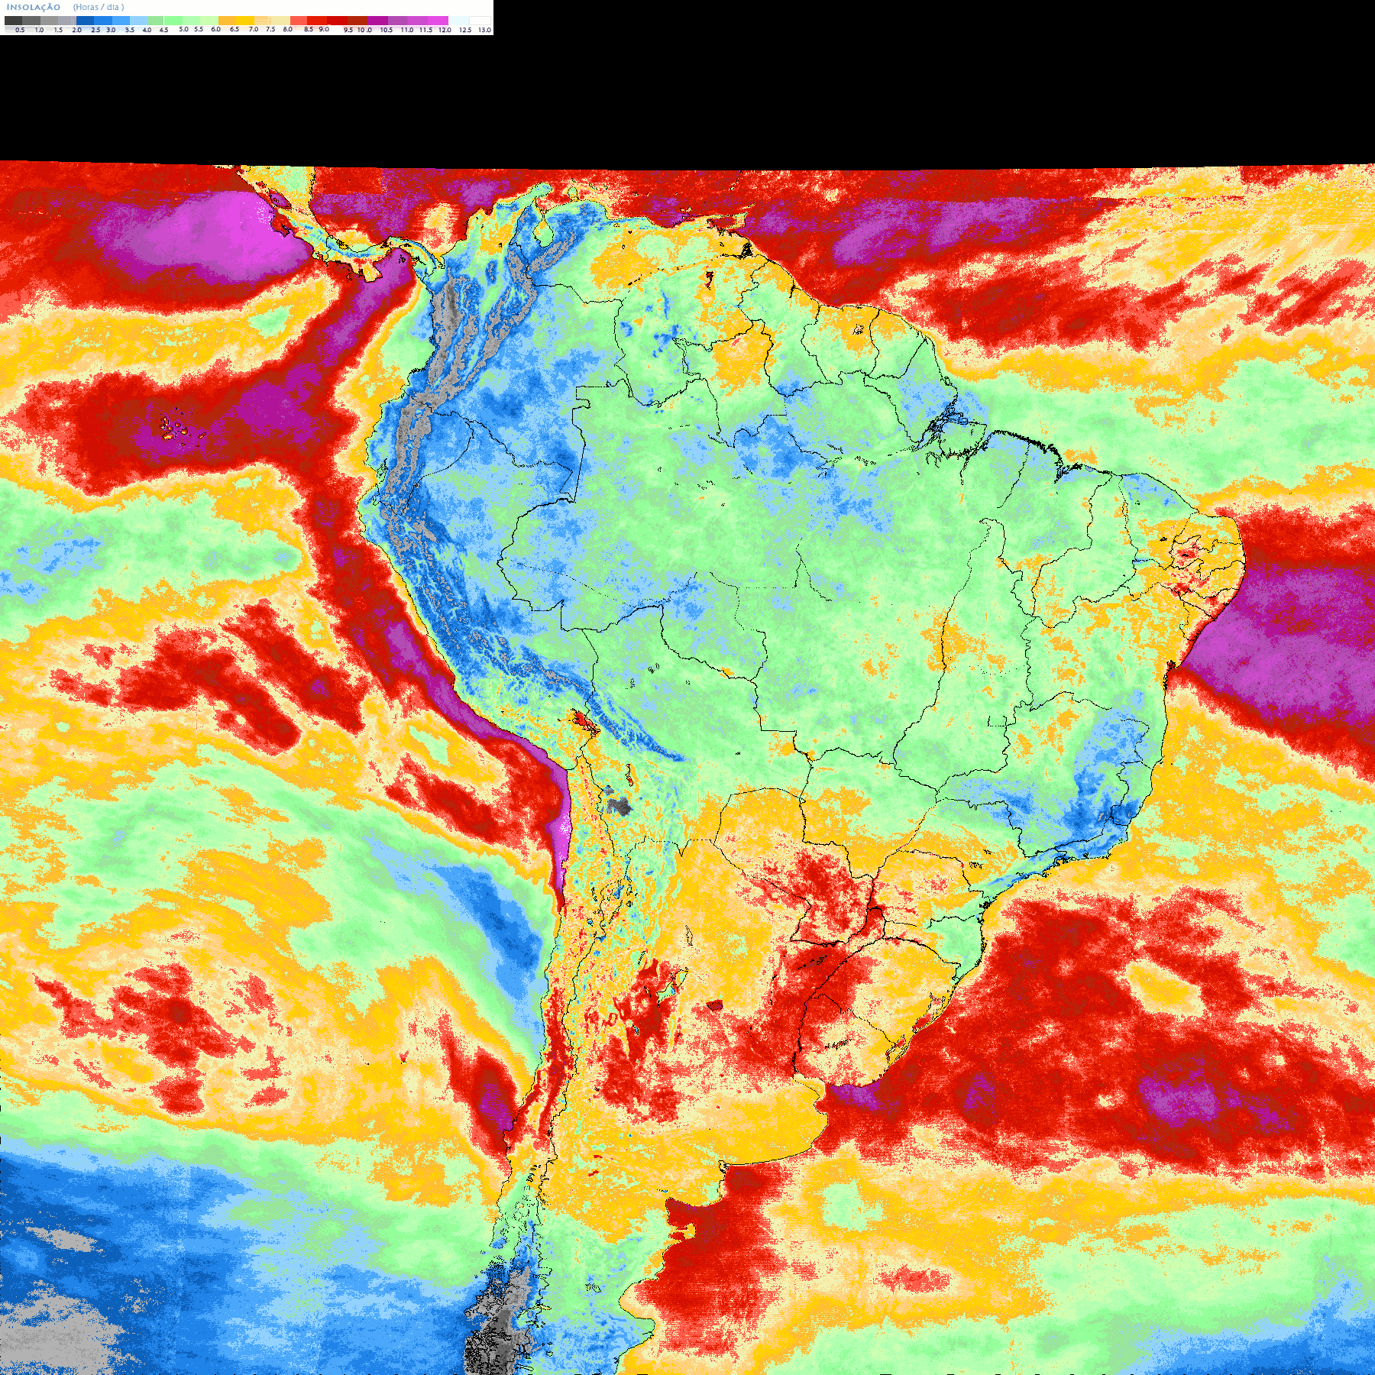This screenshot has width=1375, height=1375.
Task: Click the 7.0 legend value
Action: 254,29
